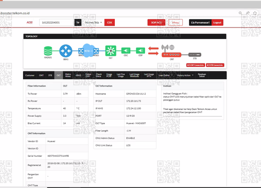Click the OLT Type value Huawei - MA5600T
261x188 pixels.
(x=136, y=123)
